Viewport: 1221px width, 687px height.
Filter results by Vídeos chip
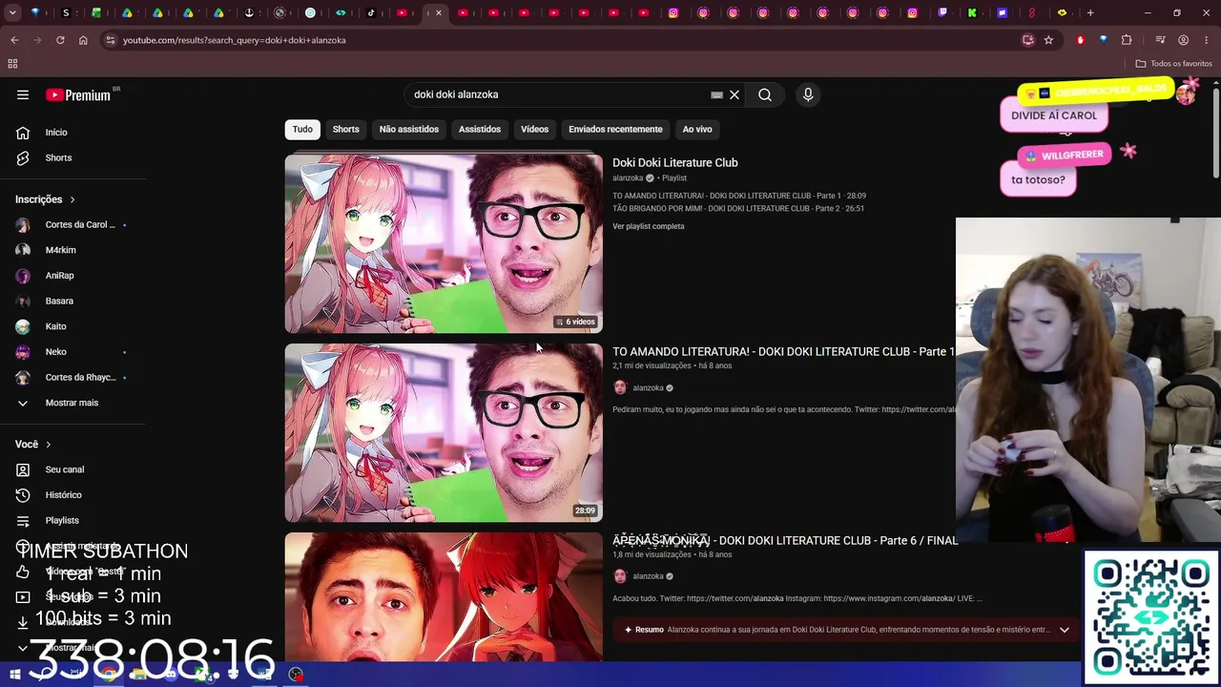pyautogui.click(x=534, y=129)
